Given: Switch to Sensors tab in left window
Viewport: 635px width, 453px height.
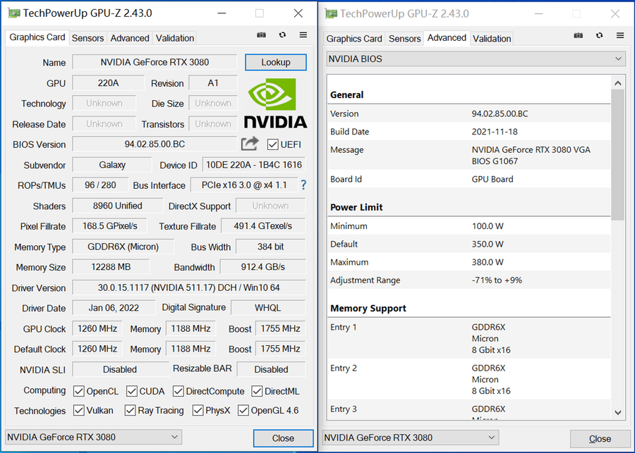Looking at the screenshot, I should click(87, 38).
